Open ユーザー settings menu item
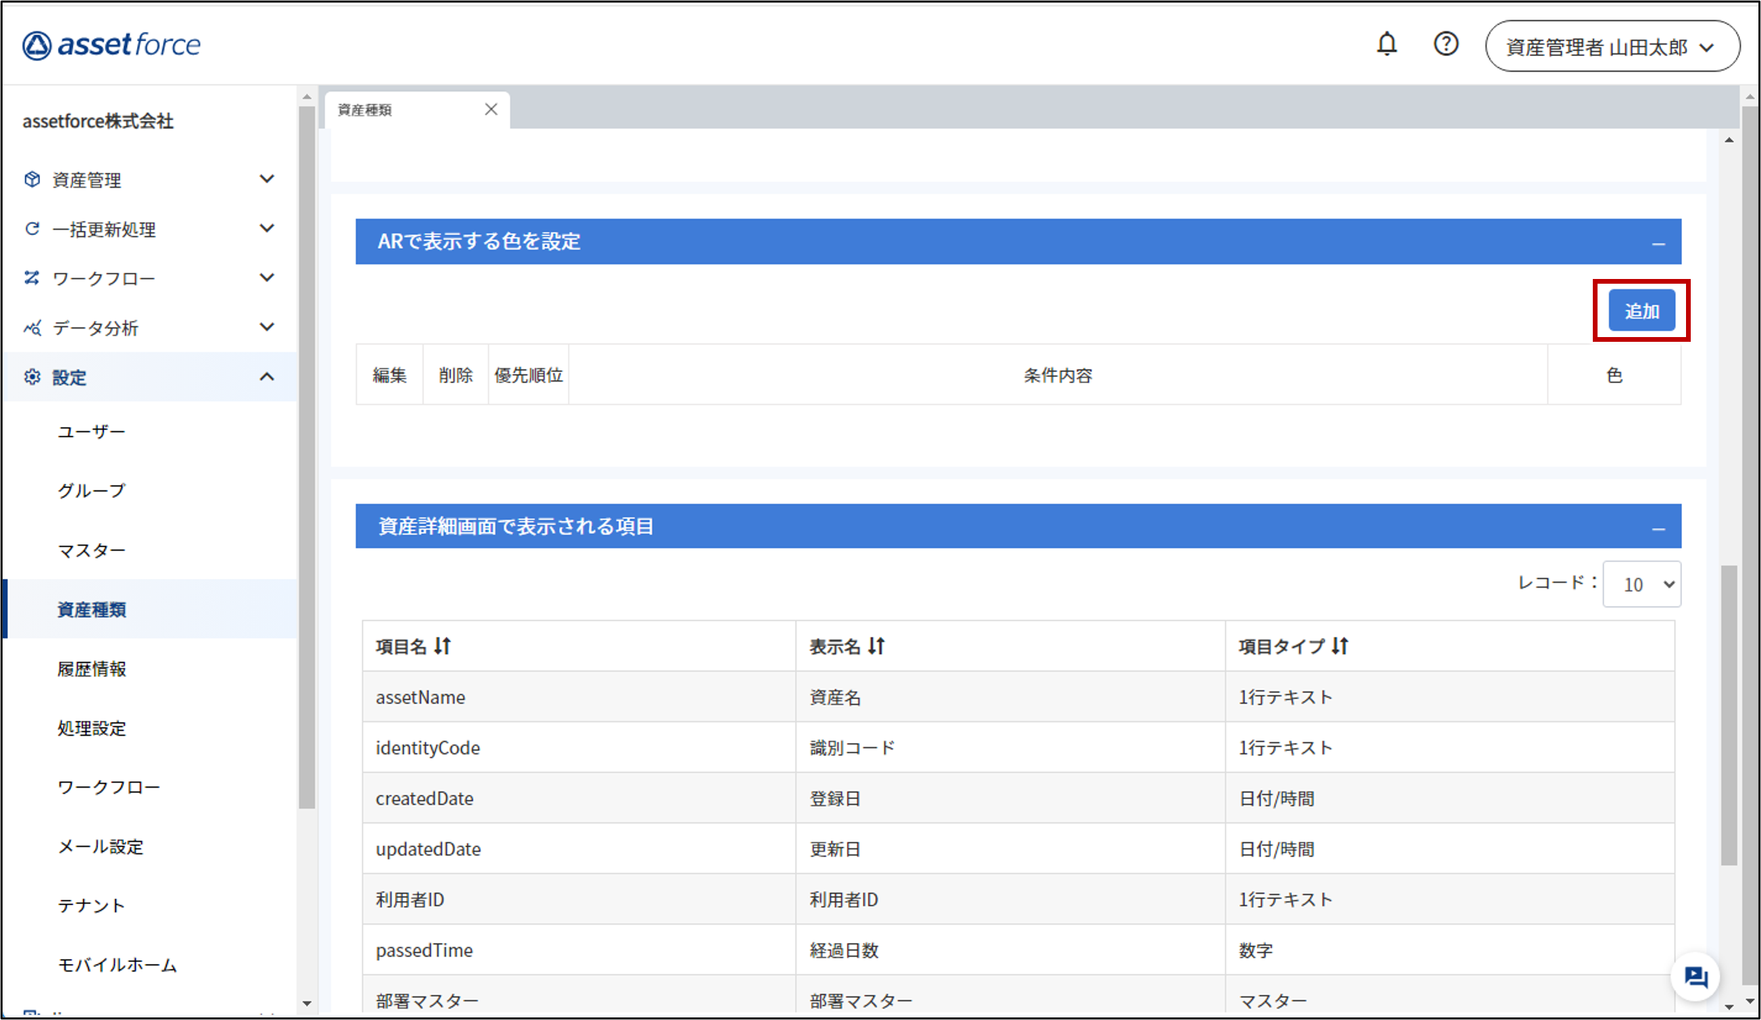1761x1020 pixels. click(92, 432)
